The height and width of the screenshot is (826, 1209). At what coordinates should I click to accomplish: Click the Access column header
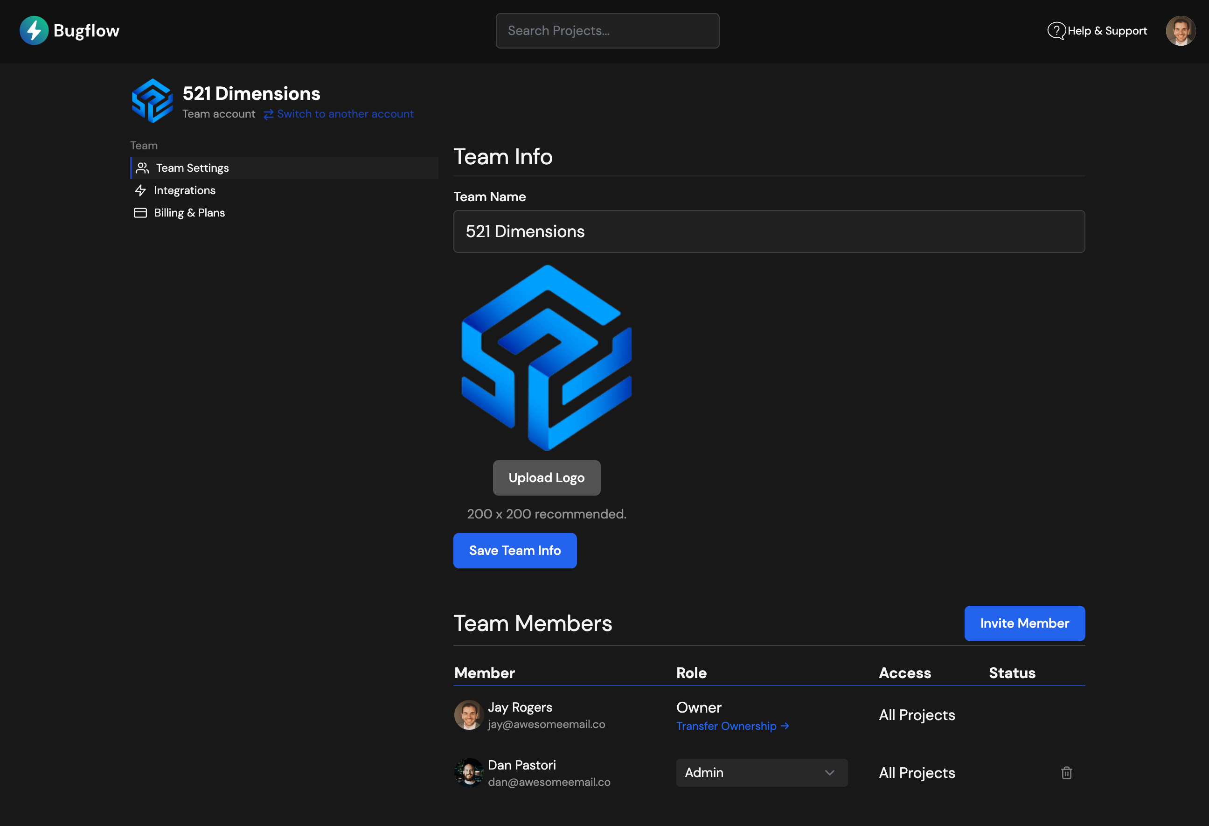click(x=905, y=673)
